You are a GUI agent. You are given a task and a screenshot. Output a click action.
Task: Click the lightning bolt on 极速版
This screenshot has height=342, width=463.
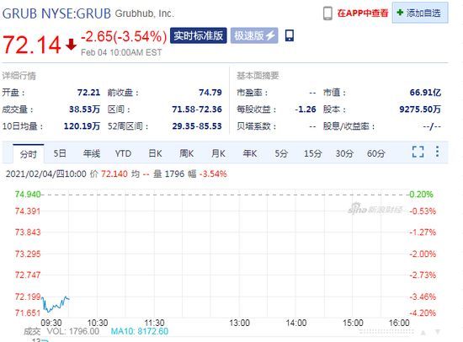(270, 35)
